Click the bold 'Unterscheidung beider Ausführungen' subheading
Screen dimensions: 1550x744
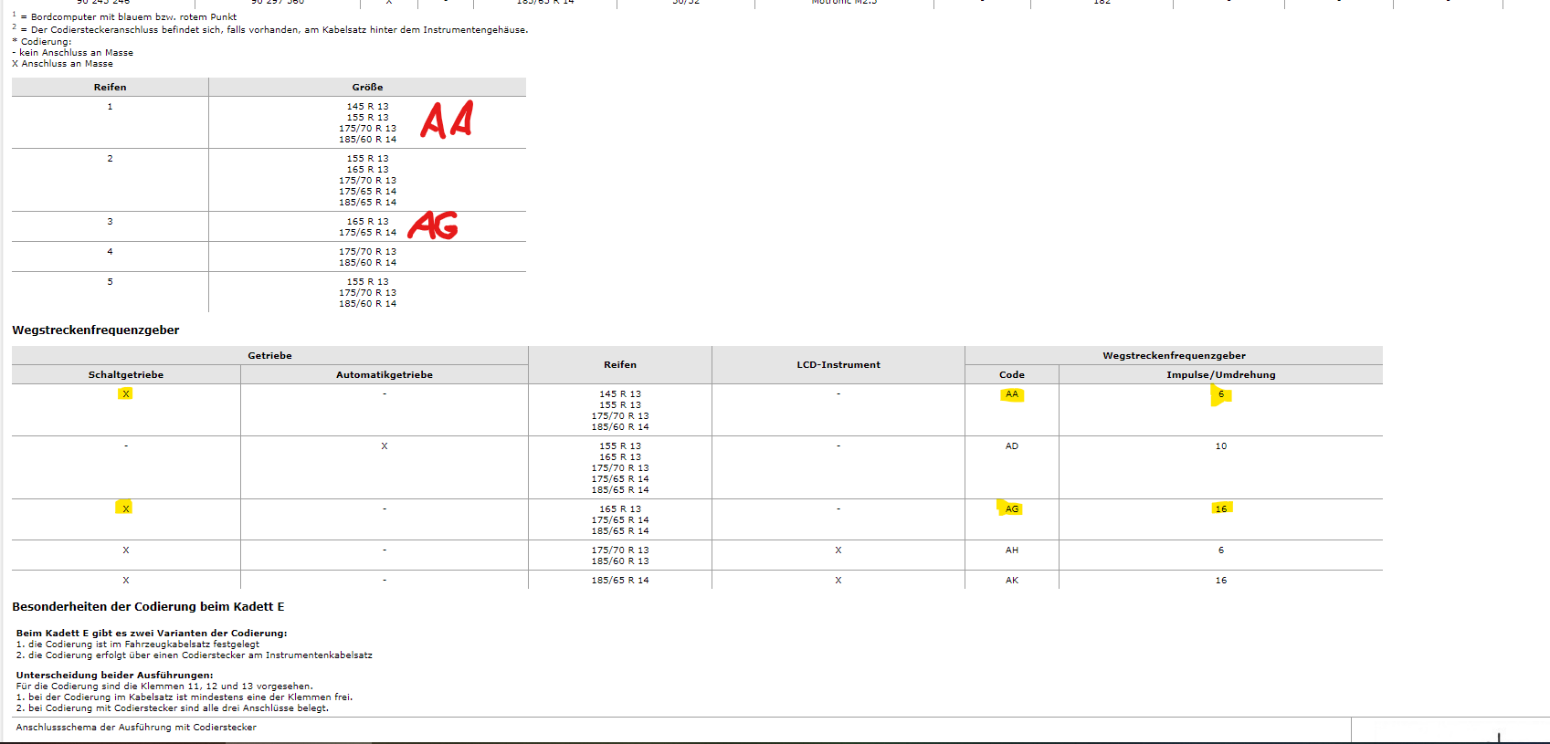[x=114, y=676]
